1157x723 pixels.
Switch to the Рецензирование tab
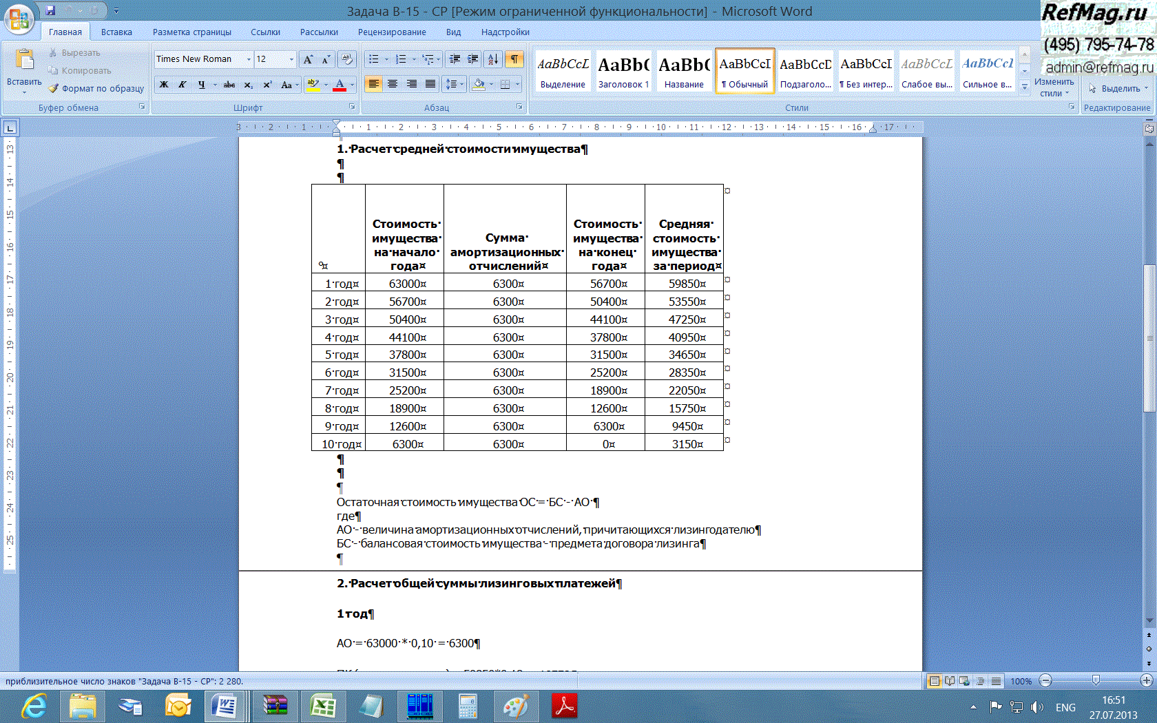[x=391, y=32]
